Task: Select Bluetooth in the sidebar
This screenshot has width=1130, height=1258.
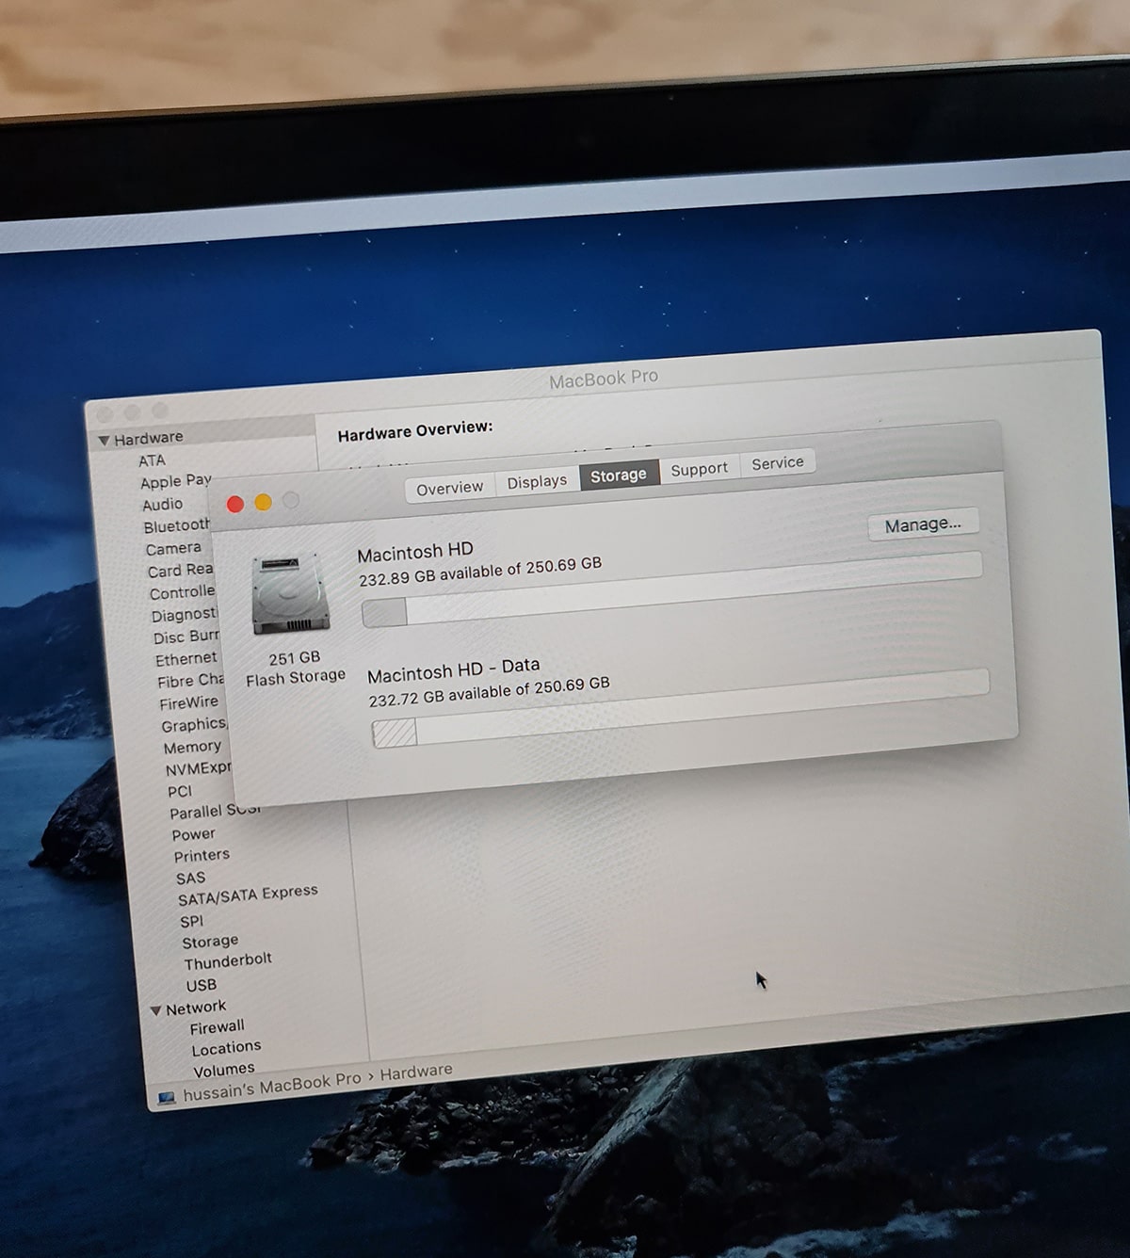Action: click(x=177, y=526)
